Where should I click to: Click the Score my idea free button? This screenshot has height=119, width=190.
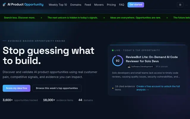(17, 88)
